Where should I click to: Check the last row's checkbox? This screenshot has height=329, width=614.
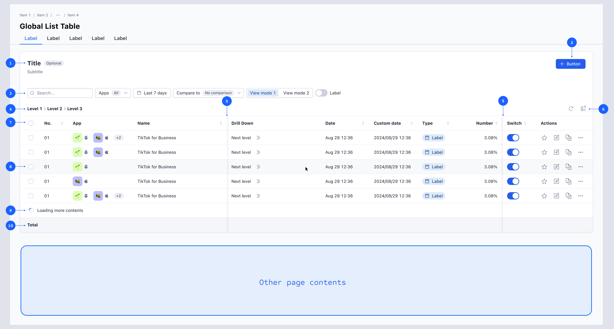(x=31, y=196)
